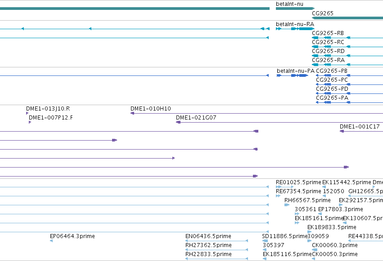Select transcript betaInt-nu-RA
The image size is (383, 261).
coord(295,24)
